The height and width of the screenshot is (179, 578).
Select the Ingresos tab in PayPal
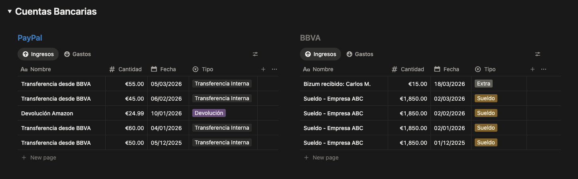(38, 54)
